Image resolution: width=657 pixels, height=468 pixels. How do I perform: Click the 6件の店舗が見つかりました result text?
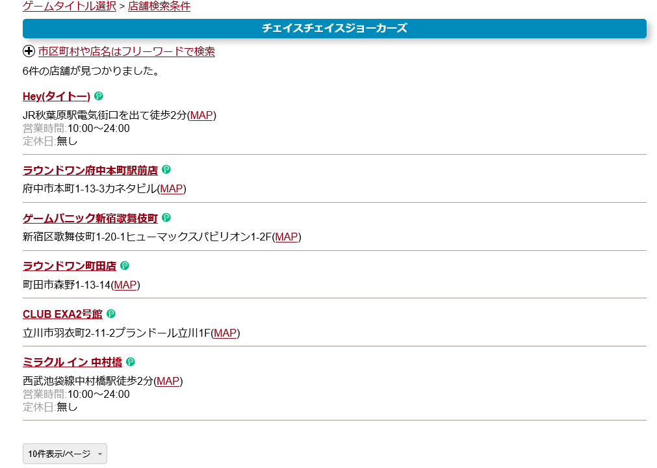tap(91, 71)
